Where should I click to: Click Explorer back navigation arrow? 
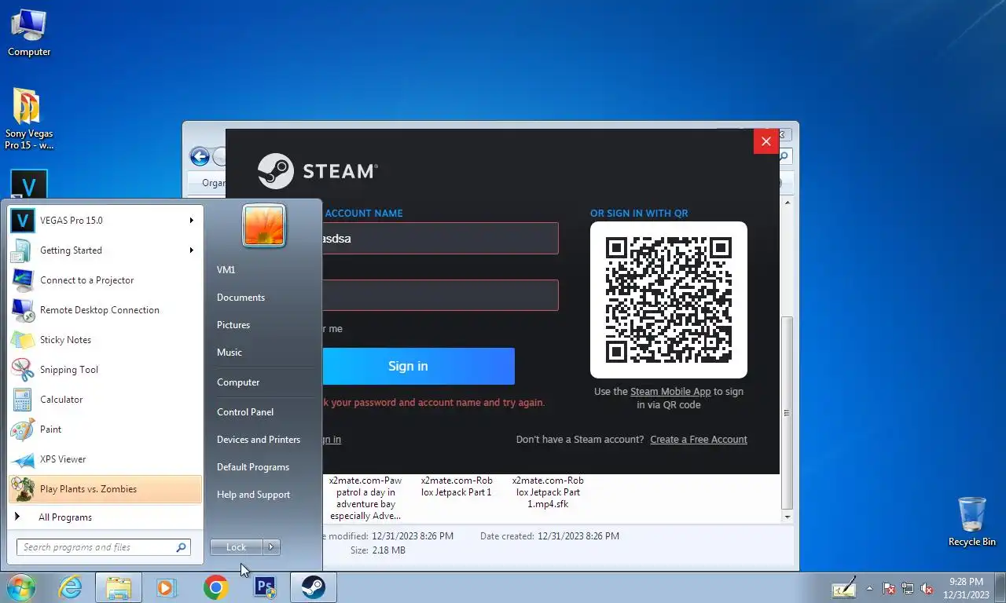tap(200, 157)
